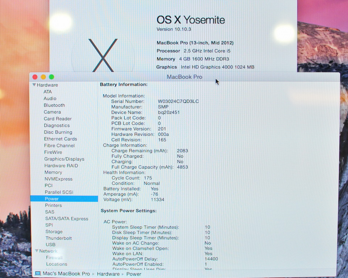This screenshot has width=348, height=278.
Task: Click the device name bq20z451
Action: tap(169, 113)
